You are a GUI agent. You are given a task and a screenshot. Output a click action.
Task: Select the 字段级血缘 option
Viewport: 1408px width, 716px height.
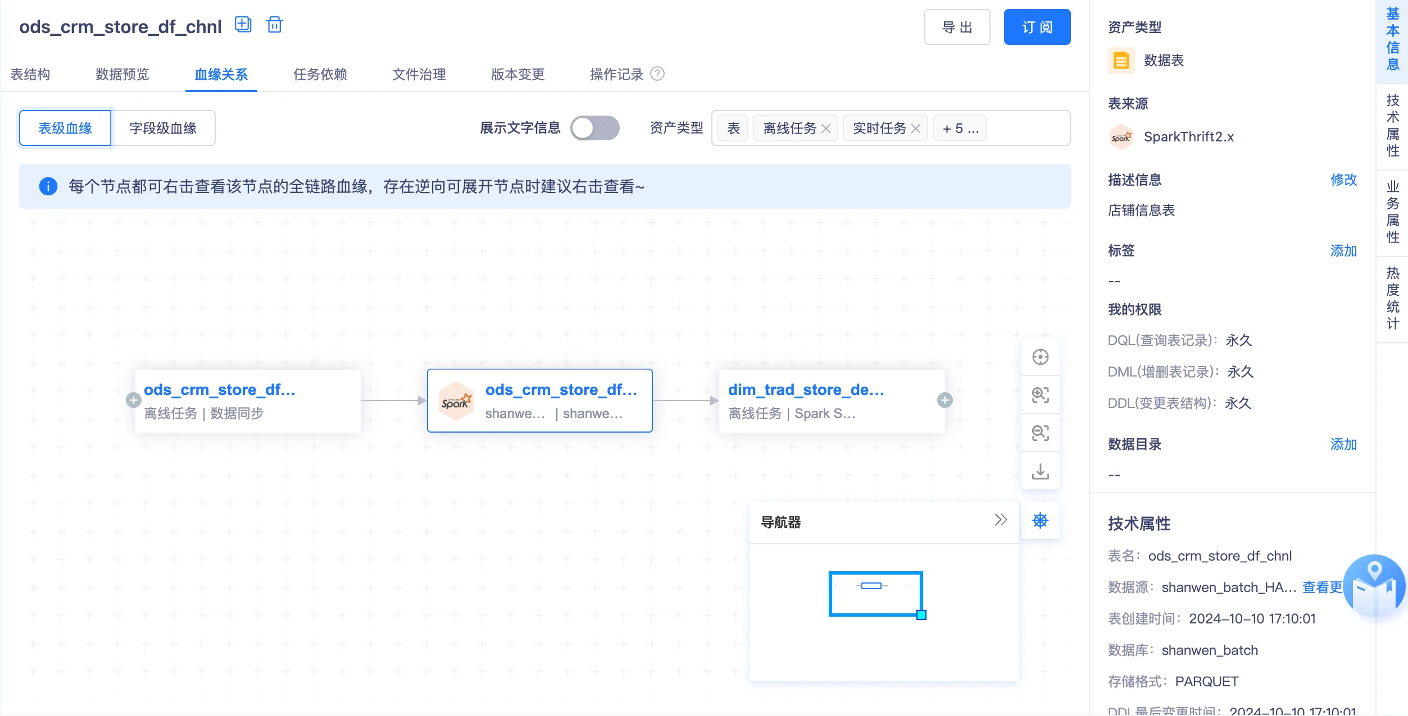pos(163,128)
